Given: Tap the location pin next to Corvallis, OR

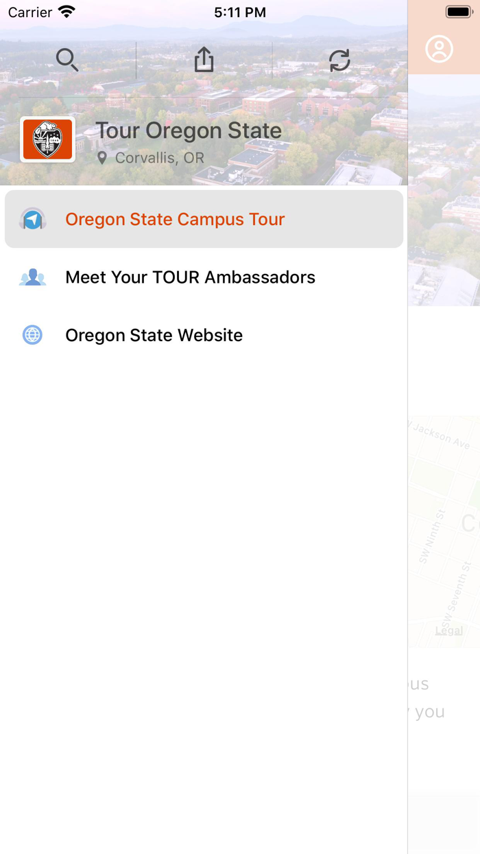Looking at the screenshot, I should (x=103, y=158).
